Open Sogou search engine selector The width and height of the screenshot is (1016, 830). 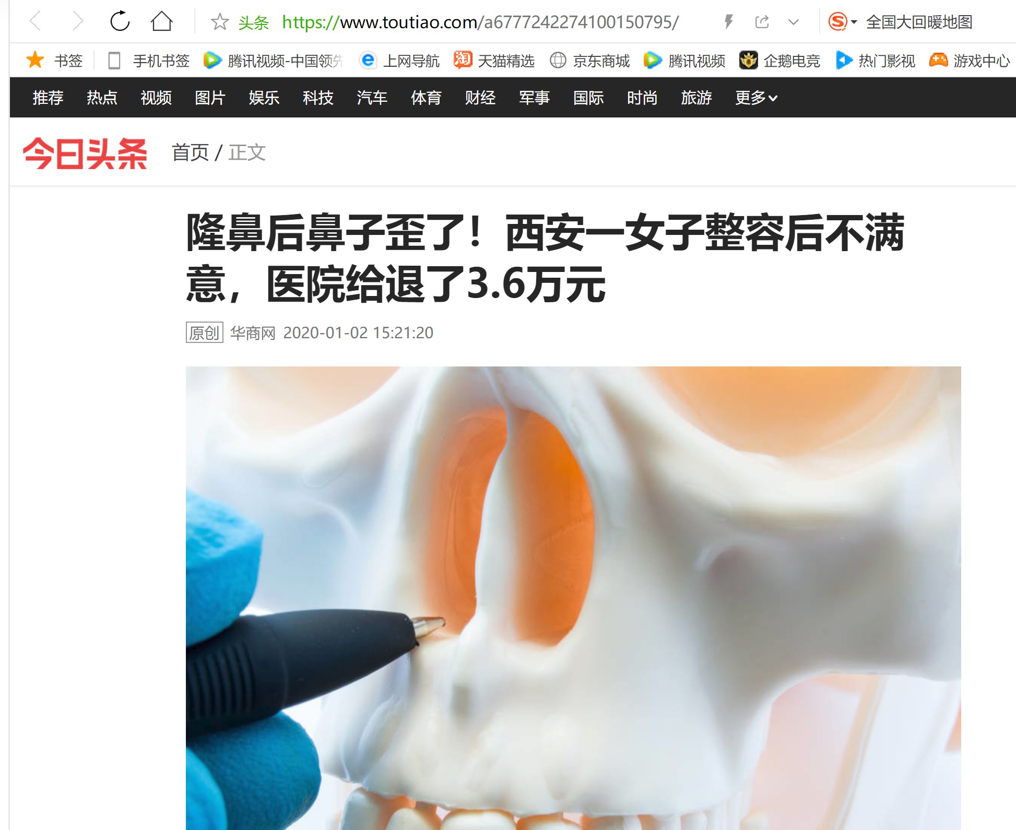(842, 22)
